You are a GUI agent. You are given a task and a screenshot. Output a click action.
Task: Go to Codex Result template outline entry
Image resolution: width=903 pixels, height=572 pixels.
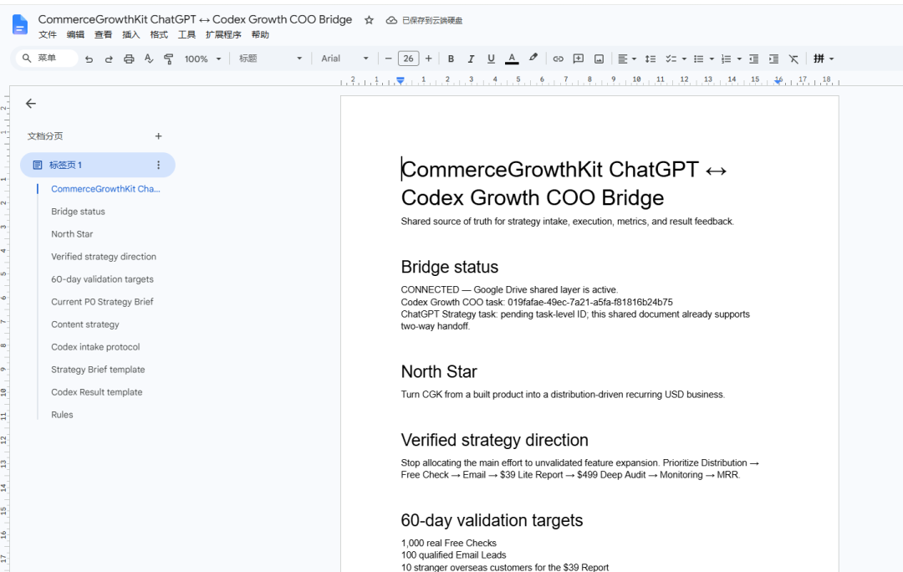click(97, 391)
